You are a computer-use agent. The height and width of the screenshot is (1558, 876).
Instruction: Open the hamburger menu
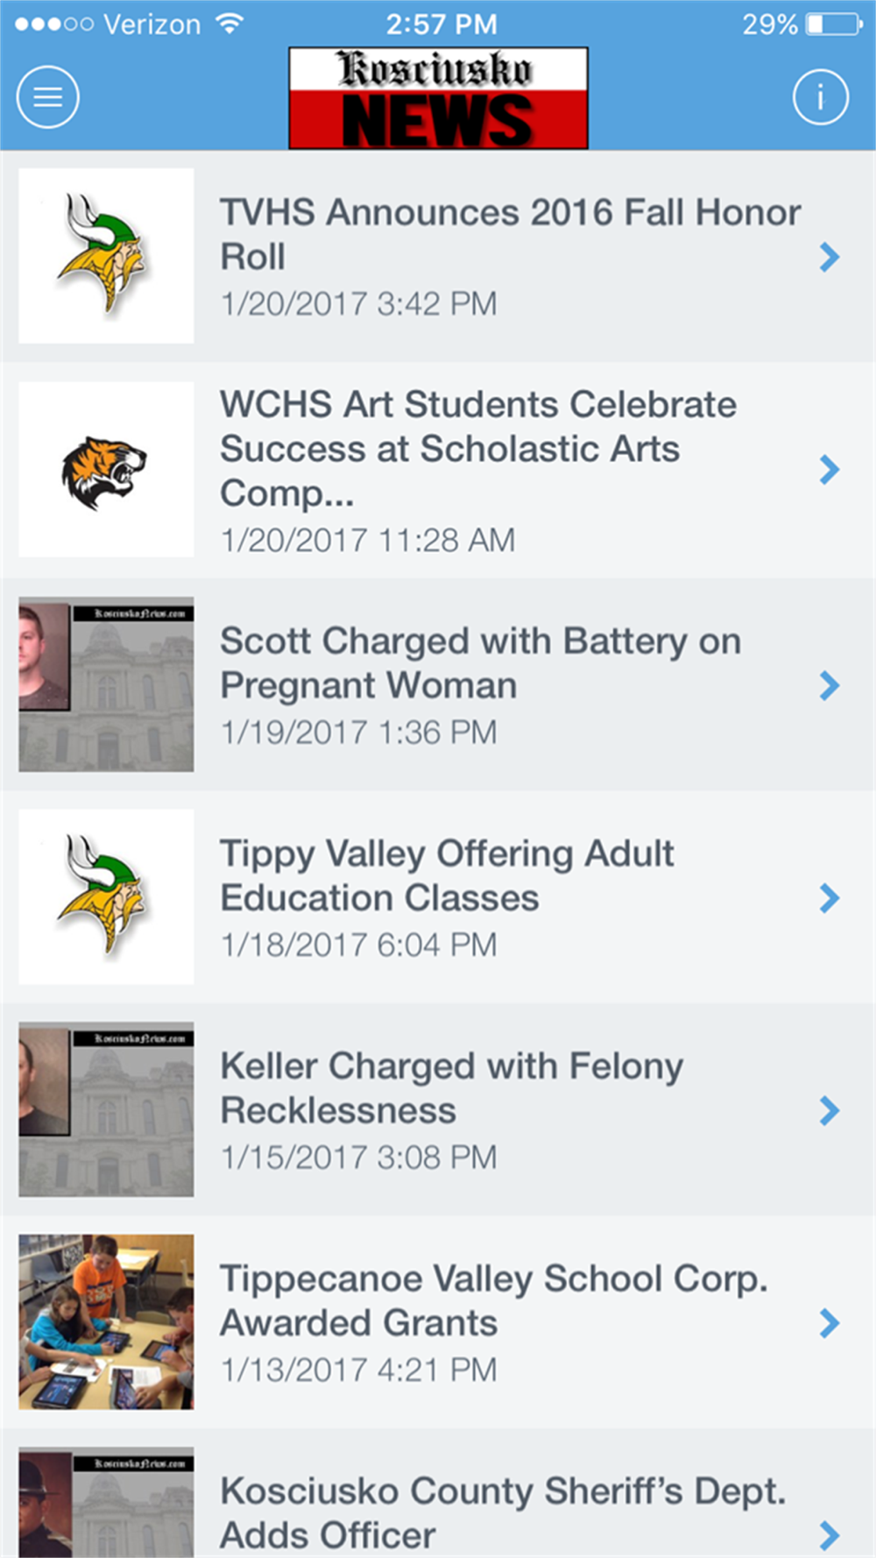[48, 96]
